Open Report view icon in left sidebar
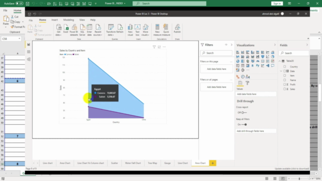 point(29,45)
